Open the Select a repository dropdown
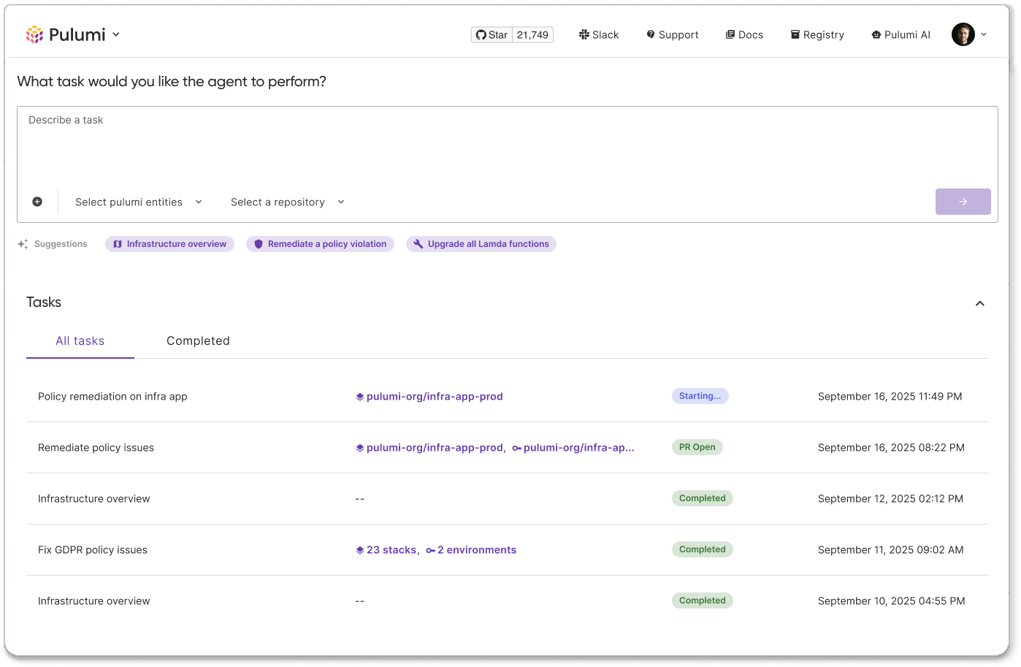This screenshot has width=1021, height=667. pyautogui.click(x=286, y=202)
